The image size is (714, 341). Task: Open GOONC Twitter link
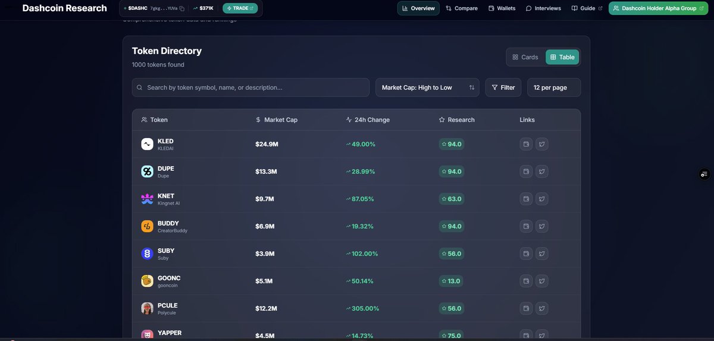tap(541, 281)
